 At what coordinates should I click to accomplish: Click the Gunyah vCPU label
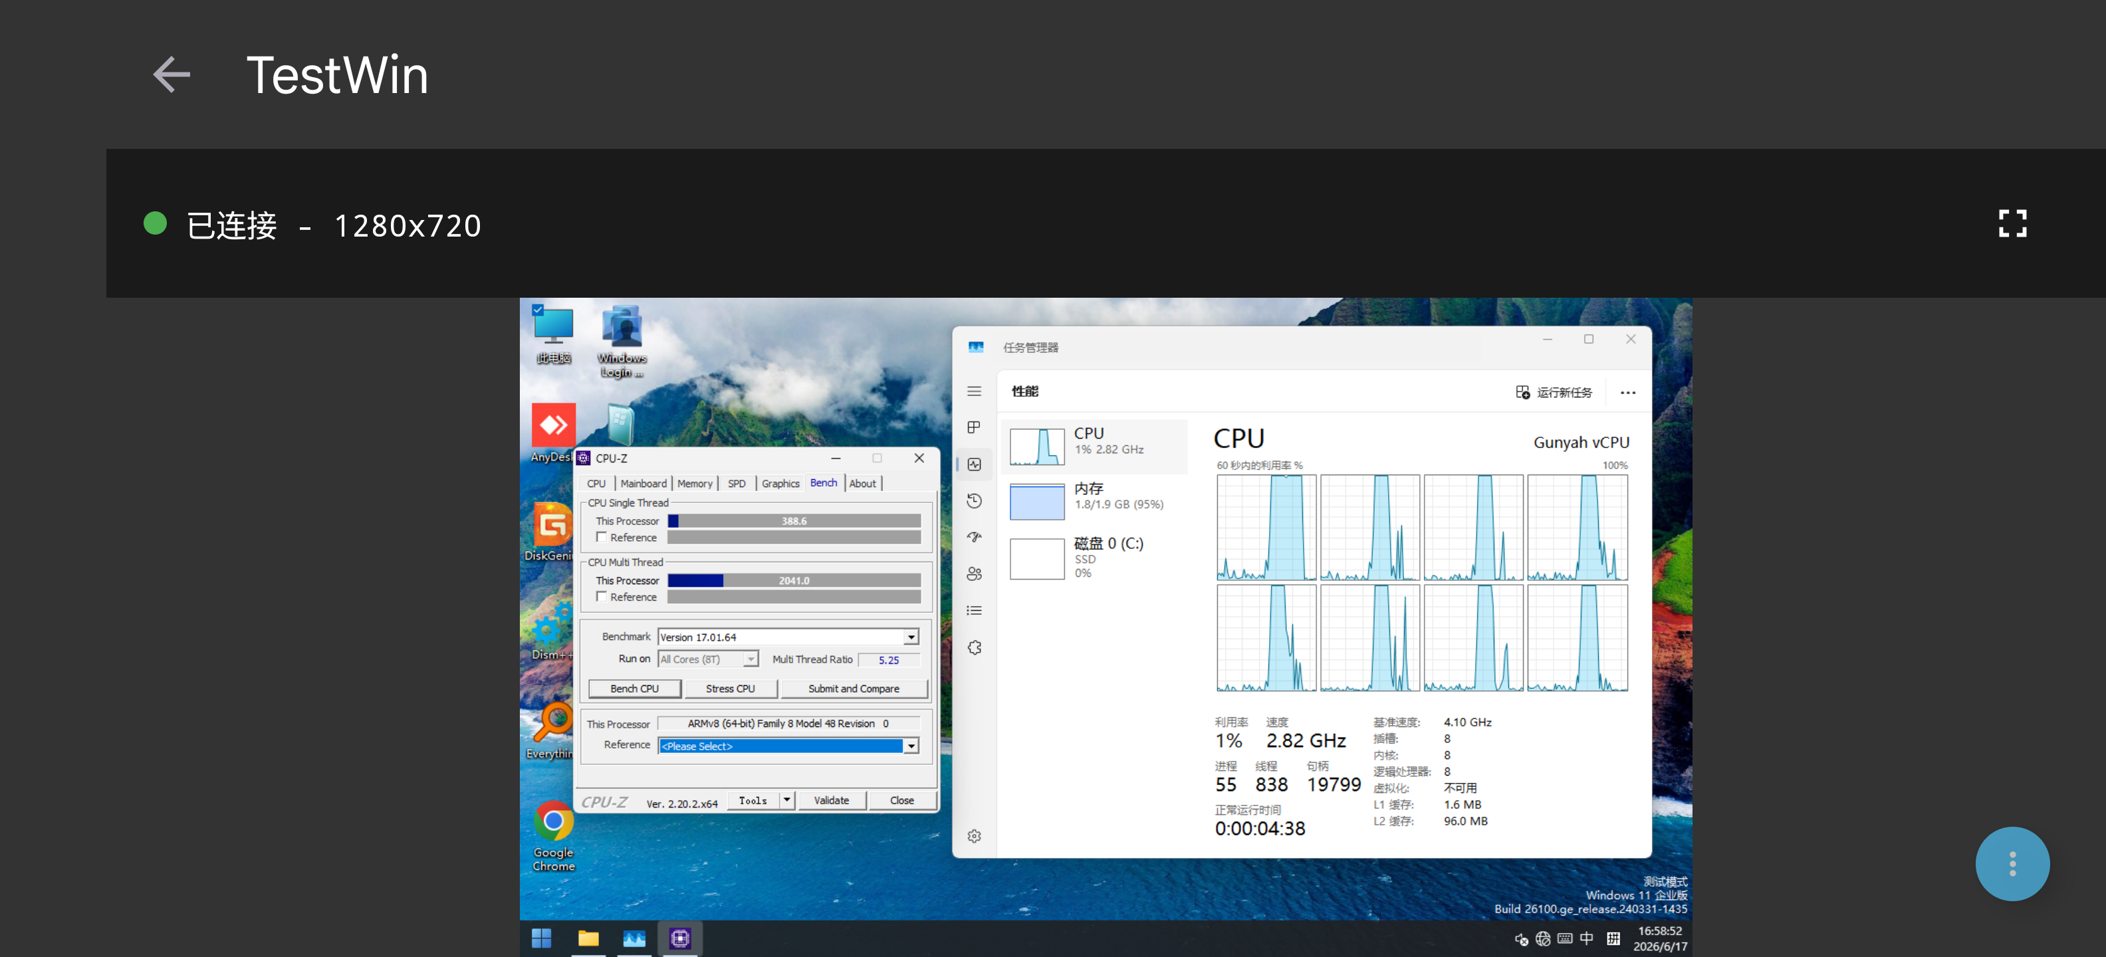click(x=1581, y=442)
